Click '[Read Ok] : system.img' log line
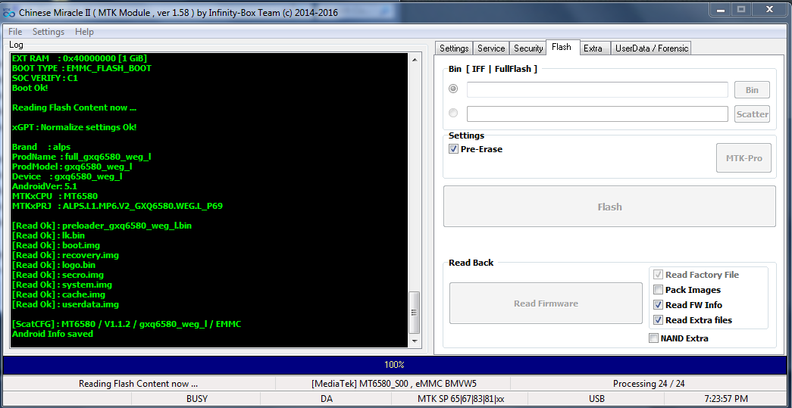Image resolution: width=792 pixels, height=408 pixels. click(62, 285)
